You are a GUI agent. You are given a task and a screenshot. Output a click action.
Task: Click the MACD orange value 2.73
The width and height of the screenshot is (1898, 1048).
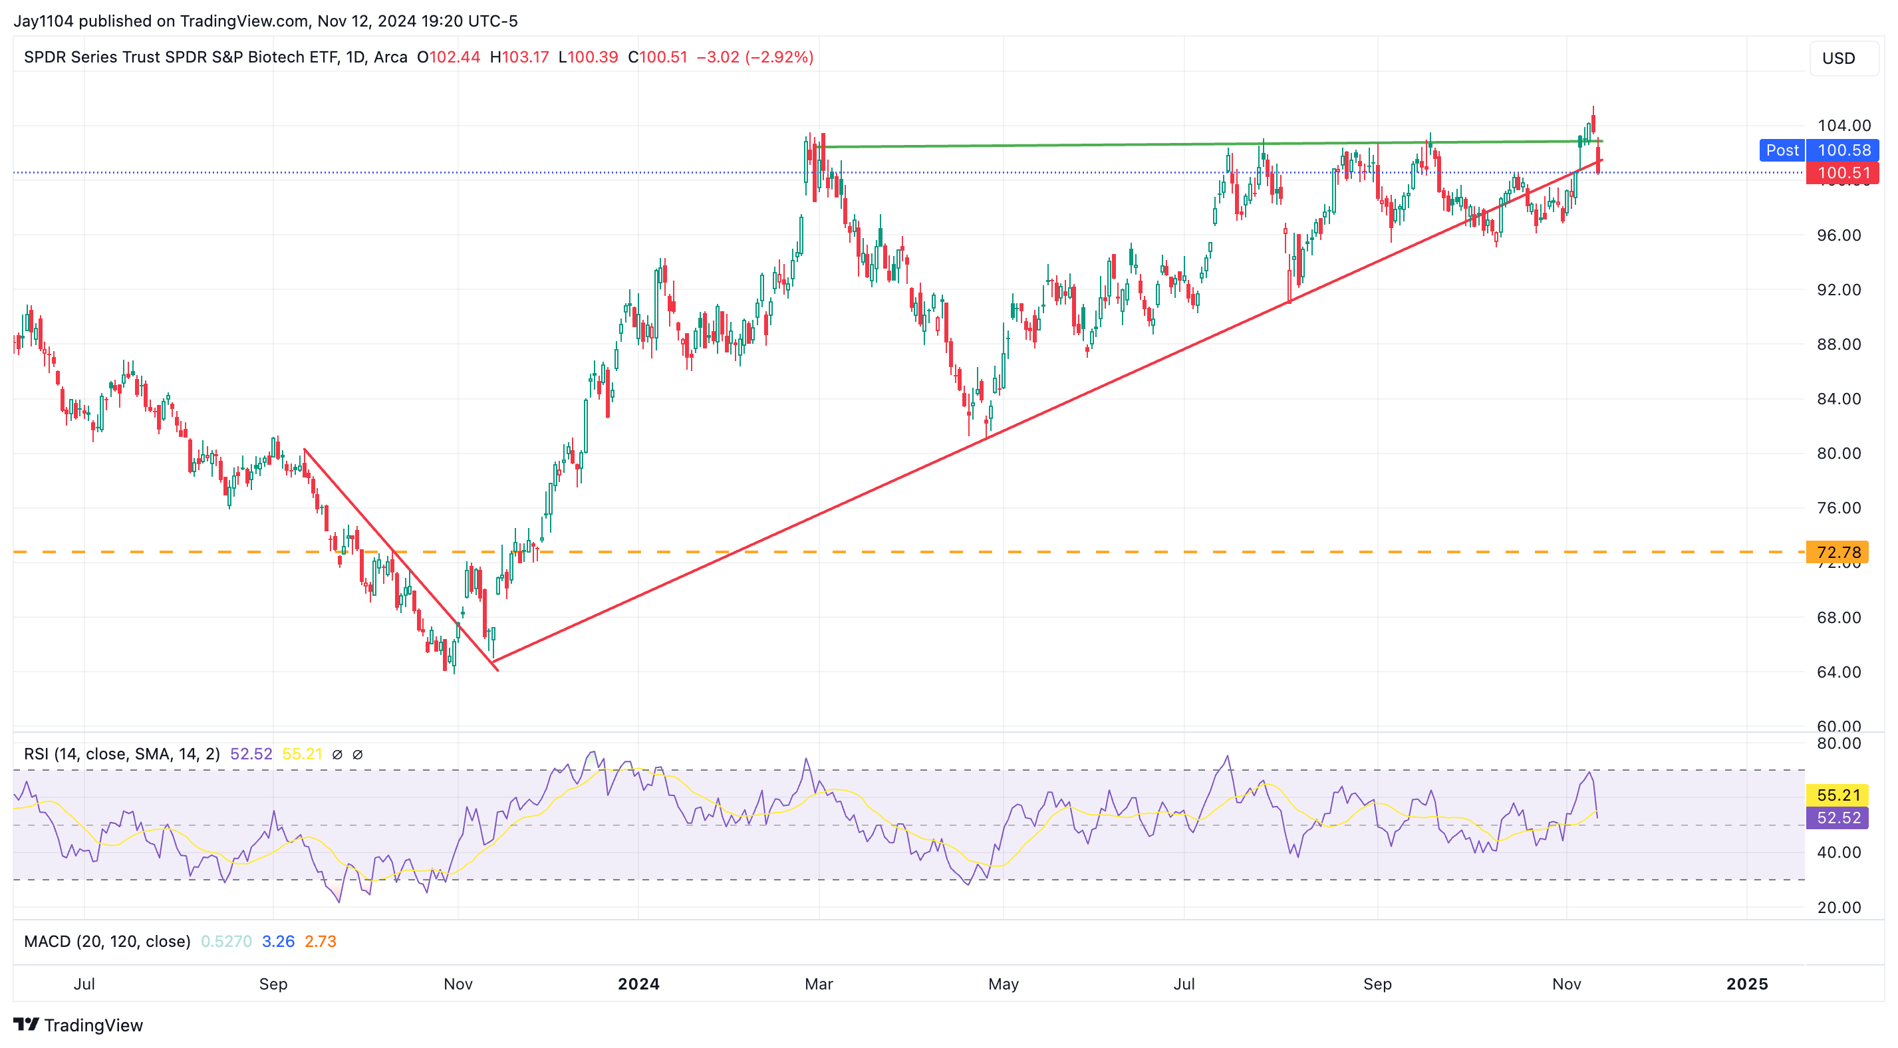(x=321, y=941)
